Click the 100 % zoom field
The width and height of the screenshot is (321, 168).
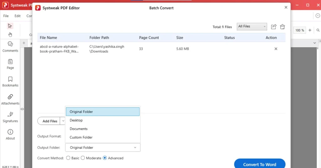(x=300, y=30)
